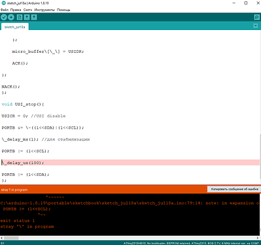Open the Помощь menu
The image size is (261, 245).
pos(63,10)
